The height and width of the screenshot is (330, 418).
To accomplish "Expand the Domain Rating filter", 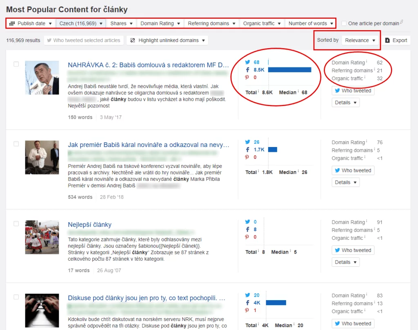I will pos(160,23).
